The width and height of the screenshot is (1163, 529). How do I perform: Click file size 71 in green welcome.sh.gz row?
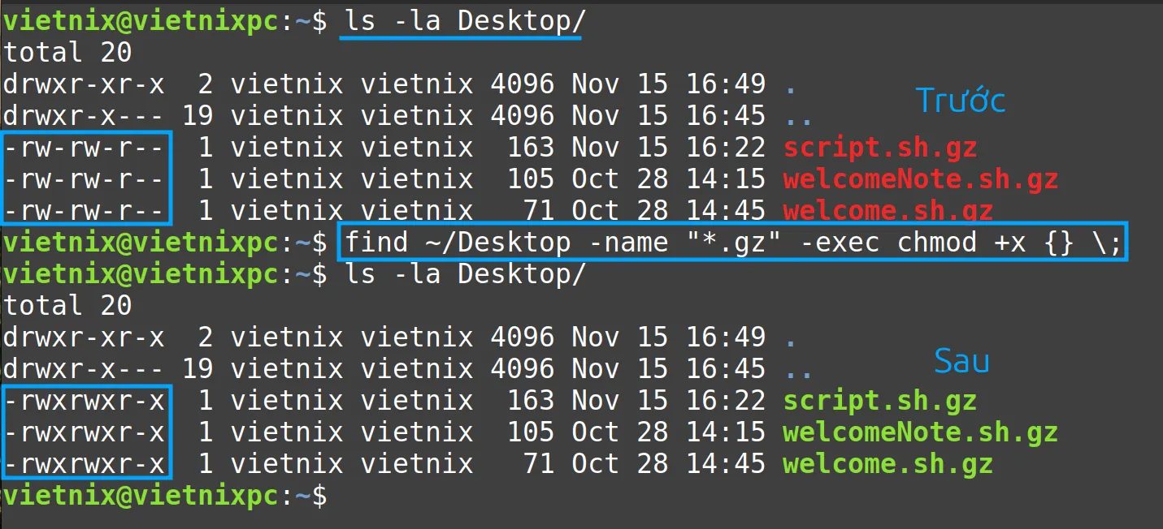pyautogui.click(x=539, y=464)
